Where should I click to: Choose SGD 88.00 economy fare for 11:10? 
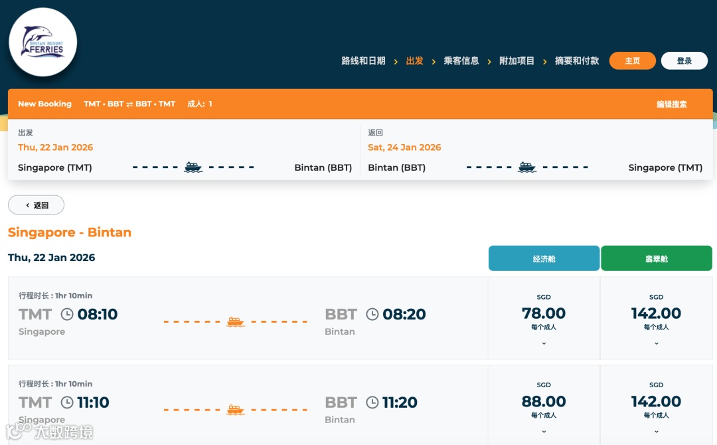click(x=544, y=405)
